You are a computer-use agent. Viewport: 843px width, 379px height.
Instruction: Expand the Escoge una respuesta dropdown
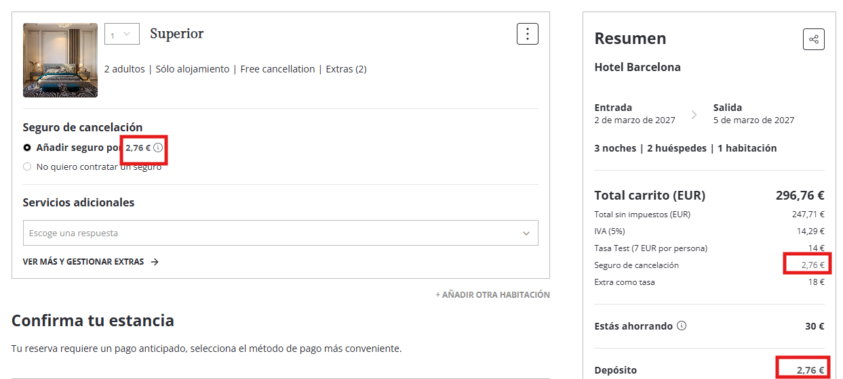281,233
